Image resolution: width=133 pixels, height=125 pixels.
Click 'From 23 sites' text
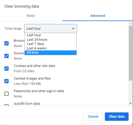point(24,71)
